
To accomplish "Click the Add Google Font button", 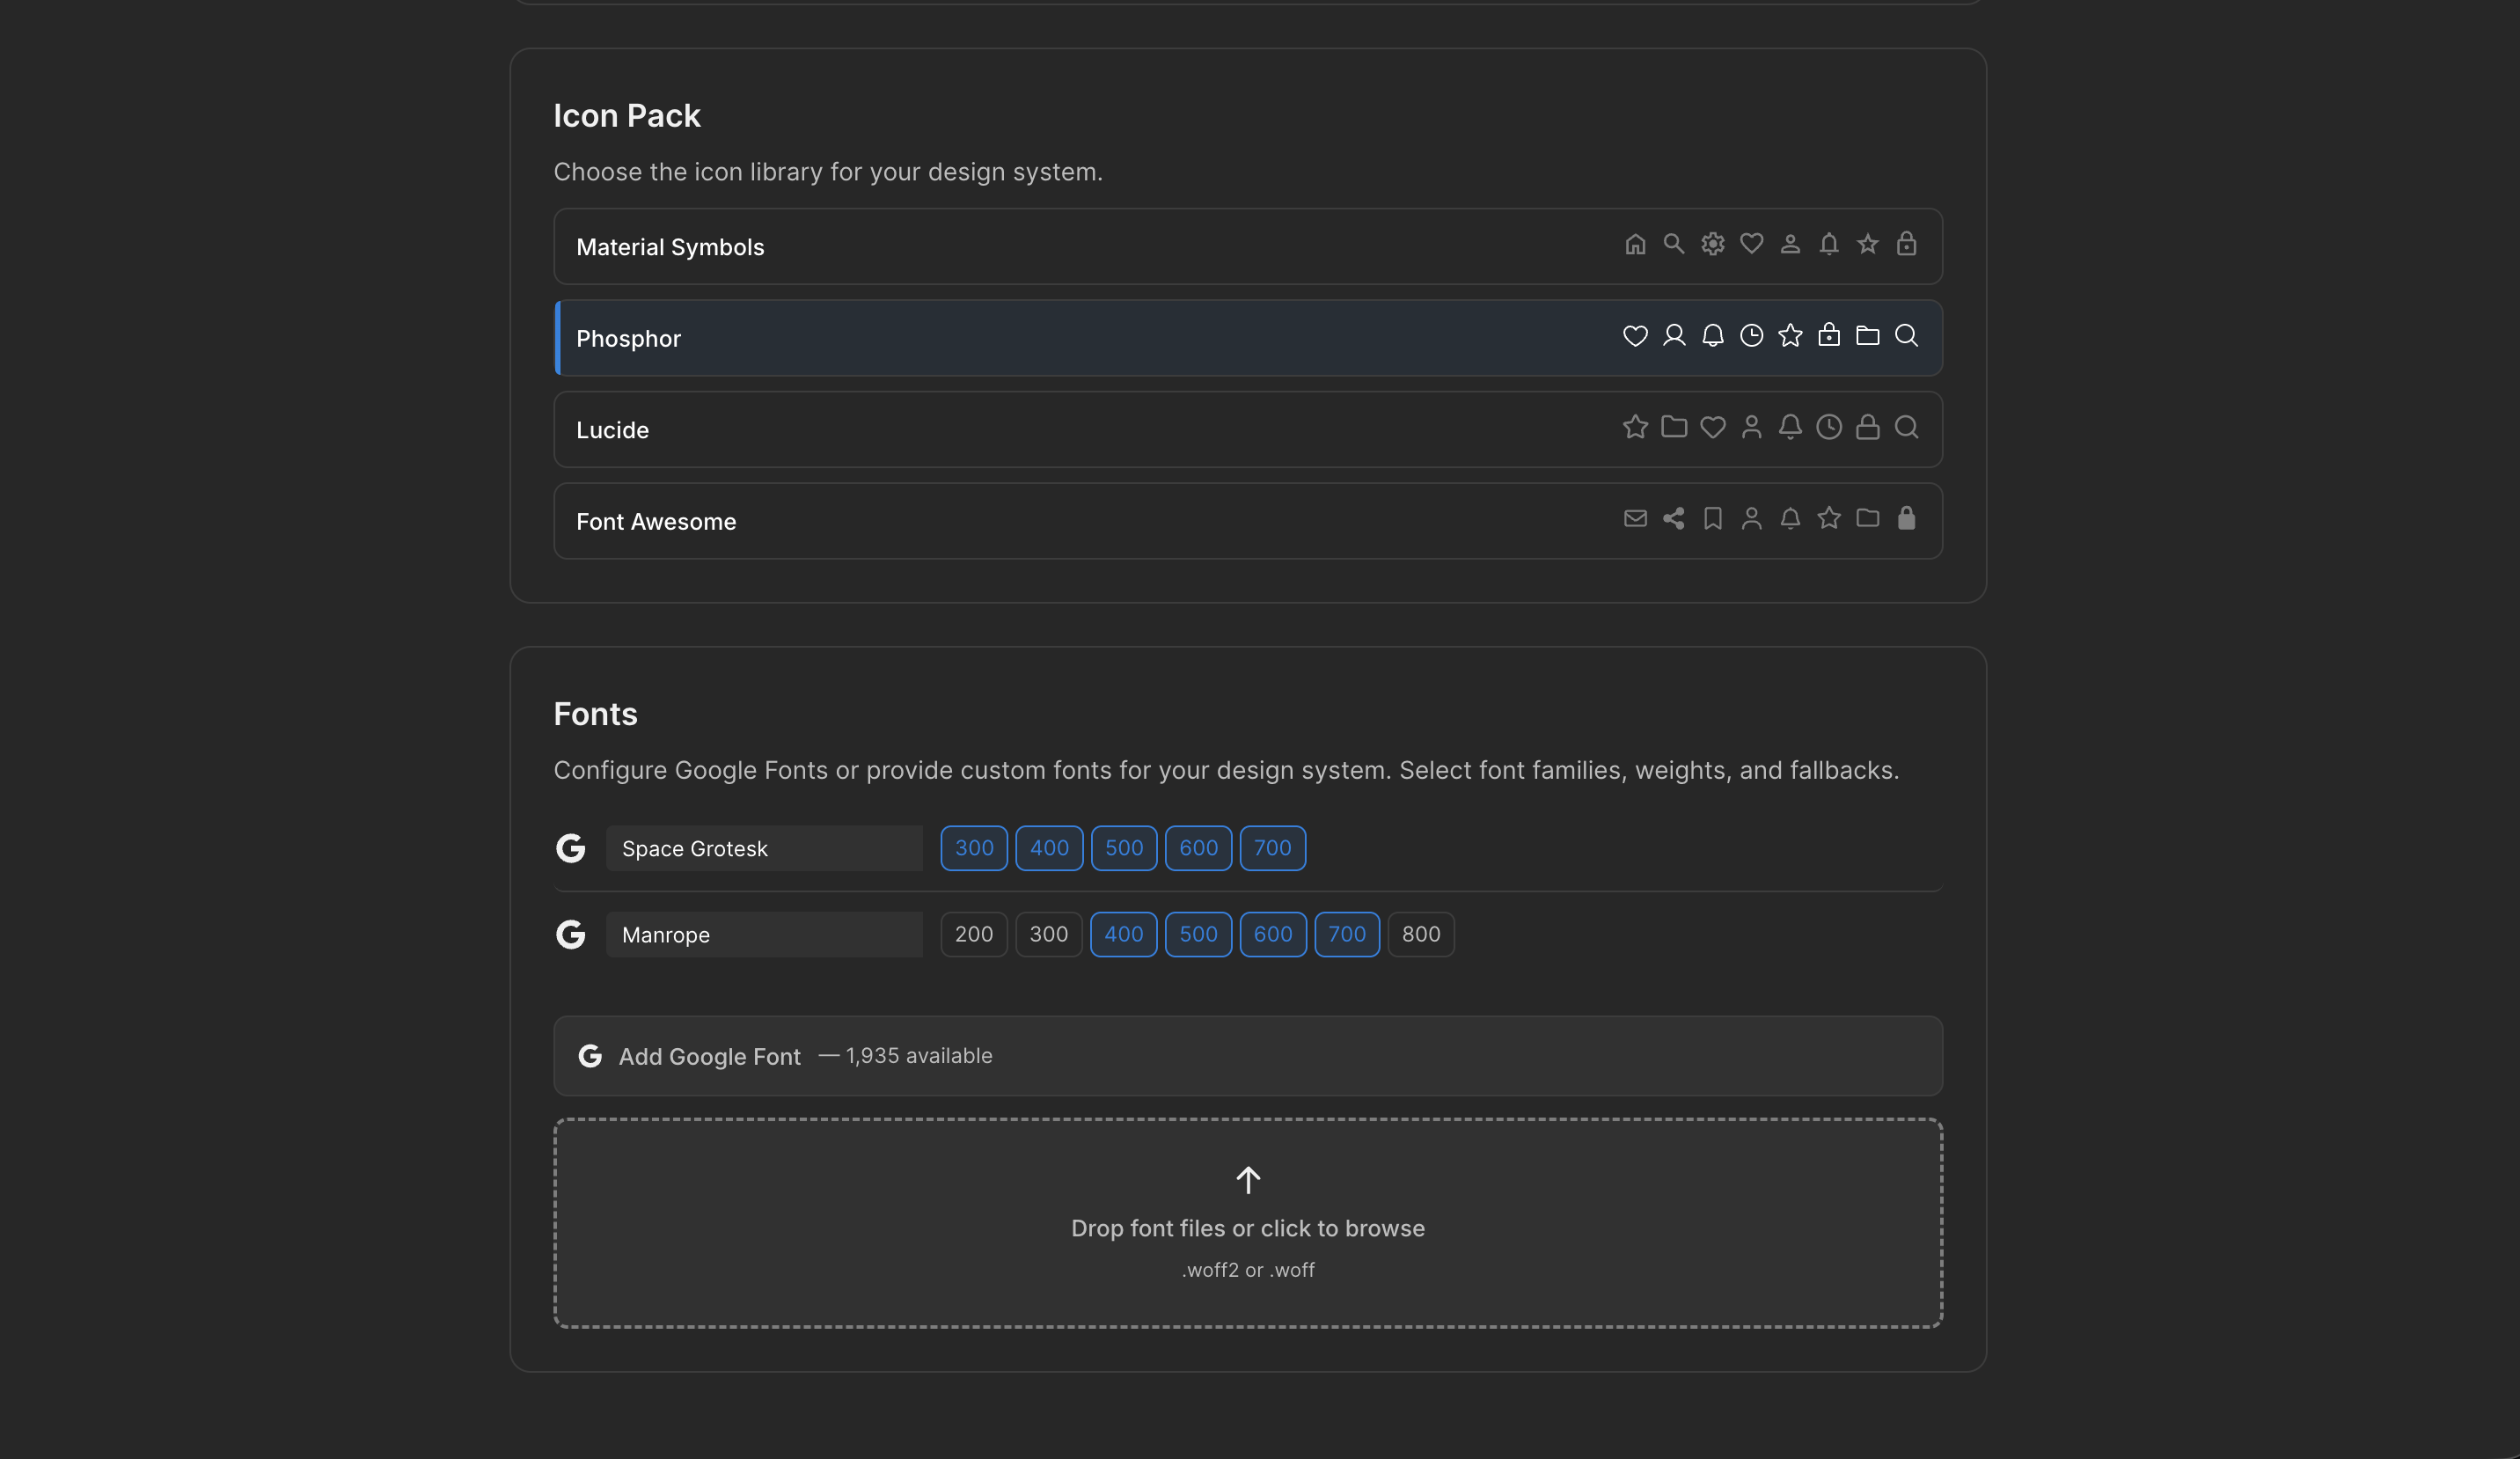I will tap(709, 1055).
